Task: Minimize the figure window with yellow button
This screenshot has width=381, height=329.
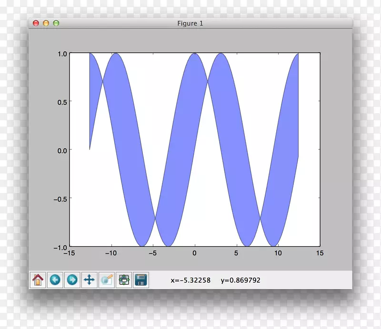Action: coord(46,23)
